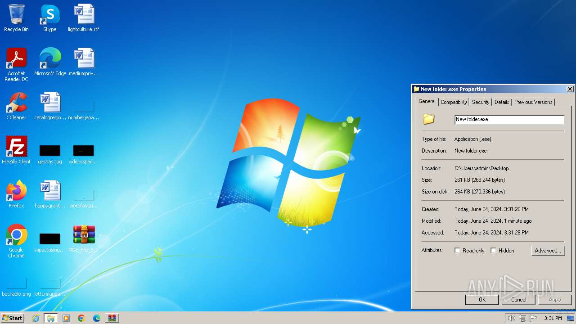Screen dimensions: 576x324
Task: Switch to the Details tab
Action: 502,102
